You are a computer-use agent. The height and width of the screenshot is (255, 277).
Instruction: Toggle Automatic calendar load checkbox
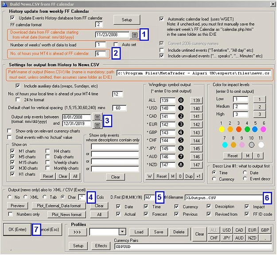pos(161,19)
